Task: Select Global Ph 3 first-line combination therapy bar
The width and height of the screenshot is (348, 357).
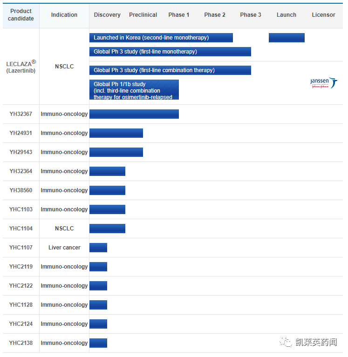Action: 170,70
